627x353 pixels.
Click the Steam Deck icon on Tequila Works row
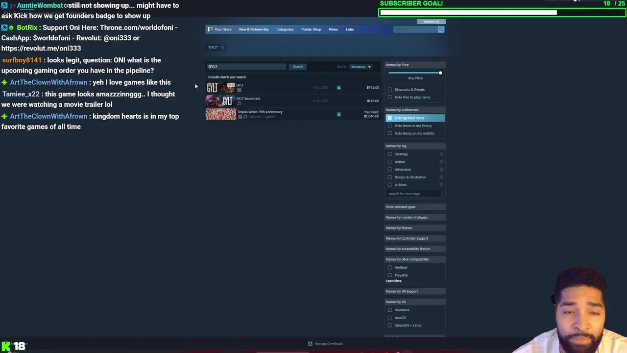click(x=338, y=114)
